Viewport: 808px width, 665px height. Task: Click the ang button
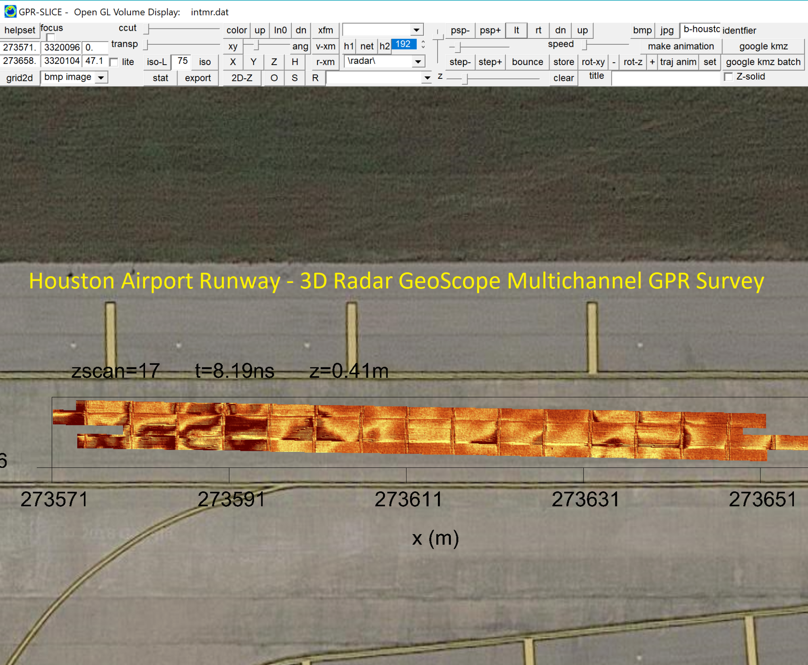pyautogui.click(x=300, y=46)
